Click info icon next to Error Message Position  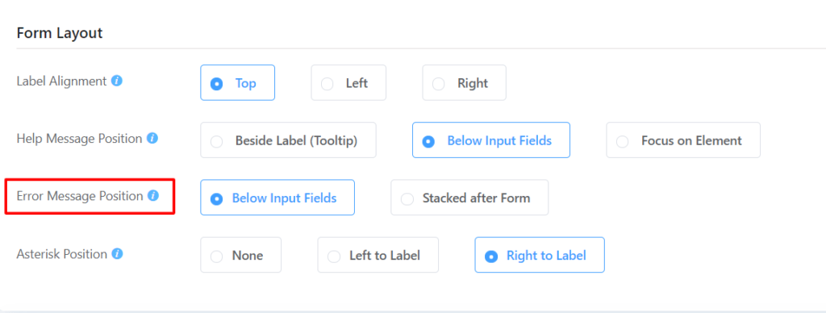(153, 196)
